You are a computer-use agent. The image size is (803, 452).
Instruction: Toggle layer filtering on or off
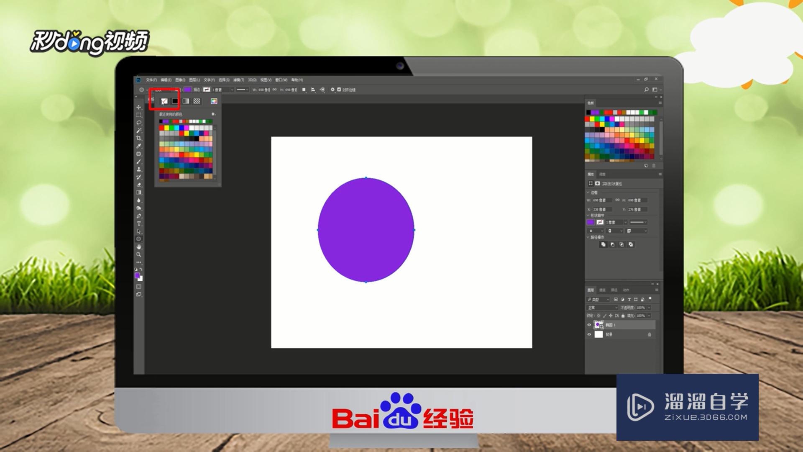[650, 299]
